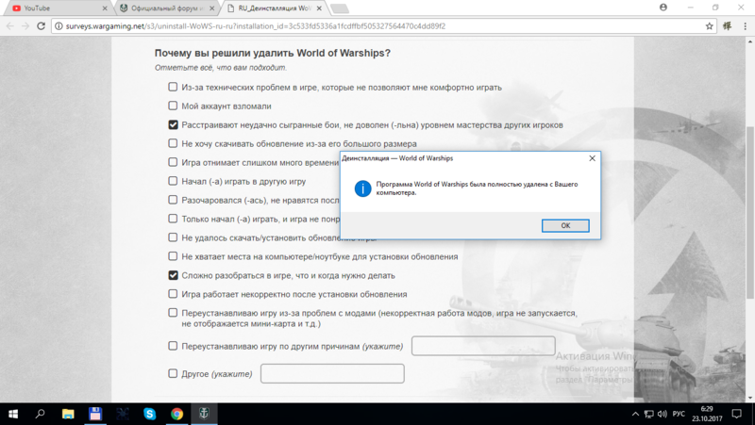Select 'Не хочу скачивать обновление' checkbox
The height and width of the screenshot is (425, 755).
pos(173,143)
